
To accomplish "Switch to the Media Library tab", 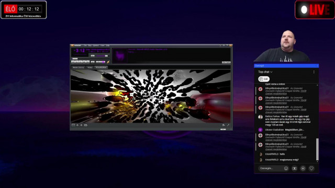I will point(79,67).
